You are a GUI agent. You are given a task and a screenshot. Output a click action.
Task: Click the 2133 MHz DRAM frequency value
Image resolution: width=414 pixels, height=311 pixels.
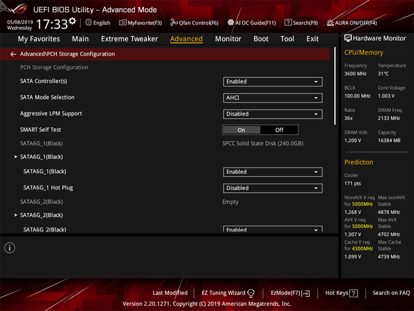click(x=389, y=118)
